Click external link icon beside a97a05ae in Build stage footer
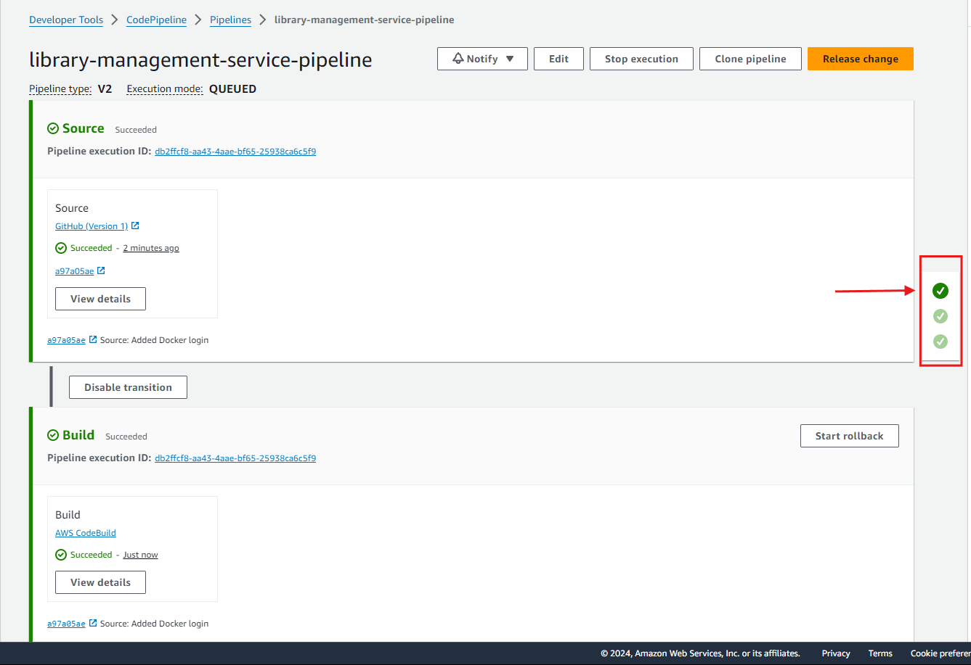This screenshot has width=971, height=665. point(93,623)
